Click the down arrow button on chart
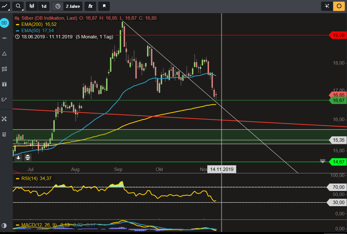The image size is (347, 234). [x=18, y=158]
